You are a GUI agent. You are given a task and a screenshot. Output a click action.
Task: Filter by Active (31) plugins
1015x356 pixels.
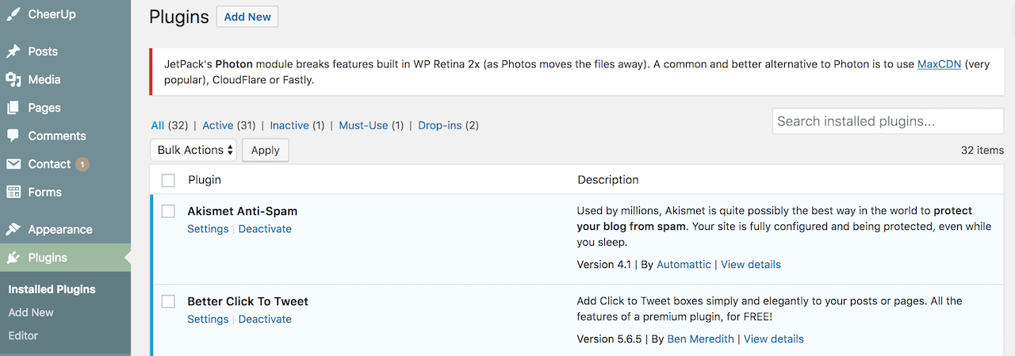click(x=228, y=125)
